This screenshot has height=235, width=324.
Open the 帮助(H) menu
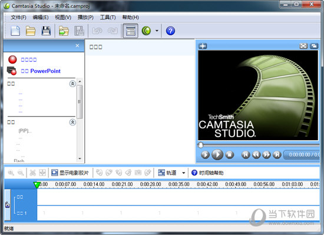click(x=130, y=17)
